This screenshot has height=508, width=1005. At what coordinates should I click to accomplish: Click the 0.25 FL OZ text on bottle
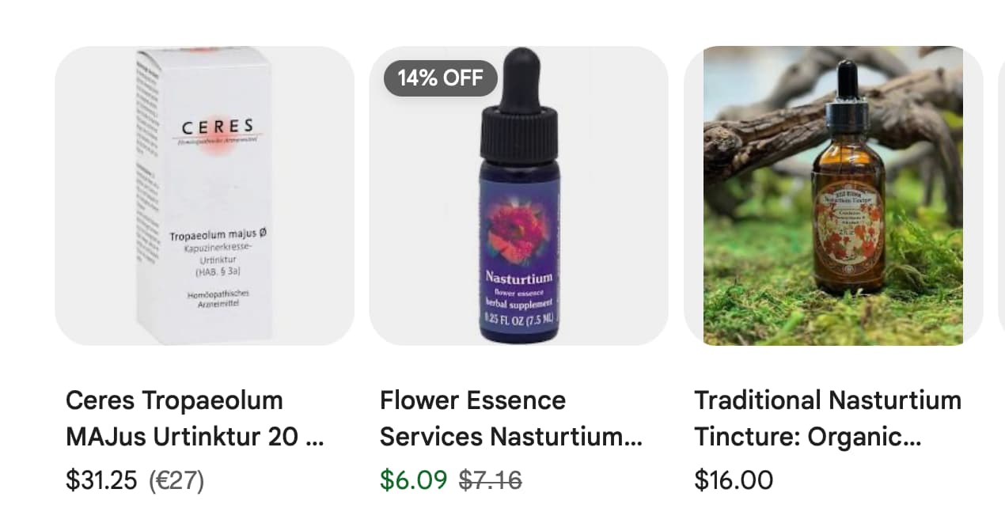tap(519, 320)
